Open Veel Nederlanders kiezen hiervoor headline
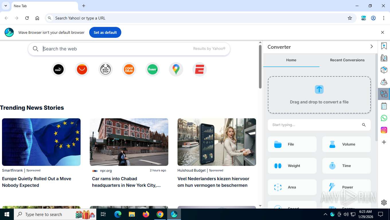Image resolution: width=390 pixels, height=220 pixels. point(213,182)
